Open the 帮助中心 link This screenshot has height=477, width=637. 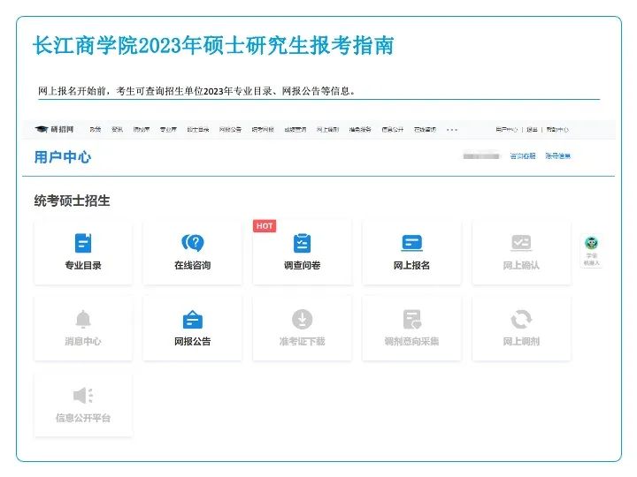[x=557, y=129]
